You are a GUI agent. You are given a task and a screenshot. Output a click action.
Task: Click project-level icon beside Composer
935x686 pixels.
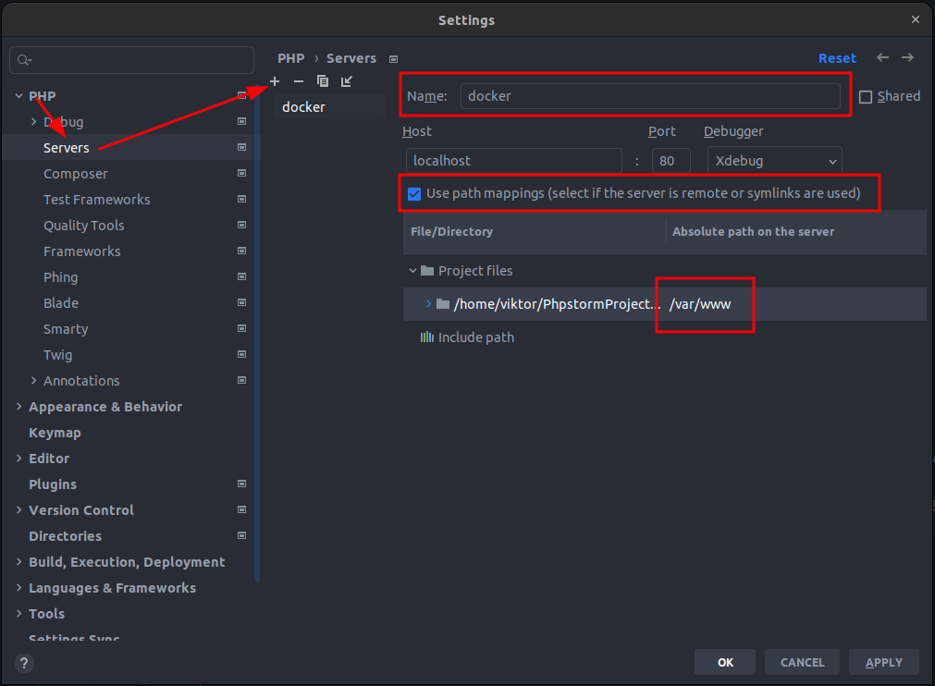click(x=241, y=173)
